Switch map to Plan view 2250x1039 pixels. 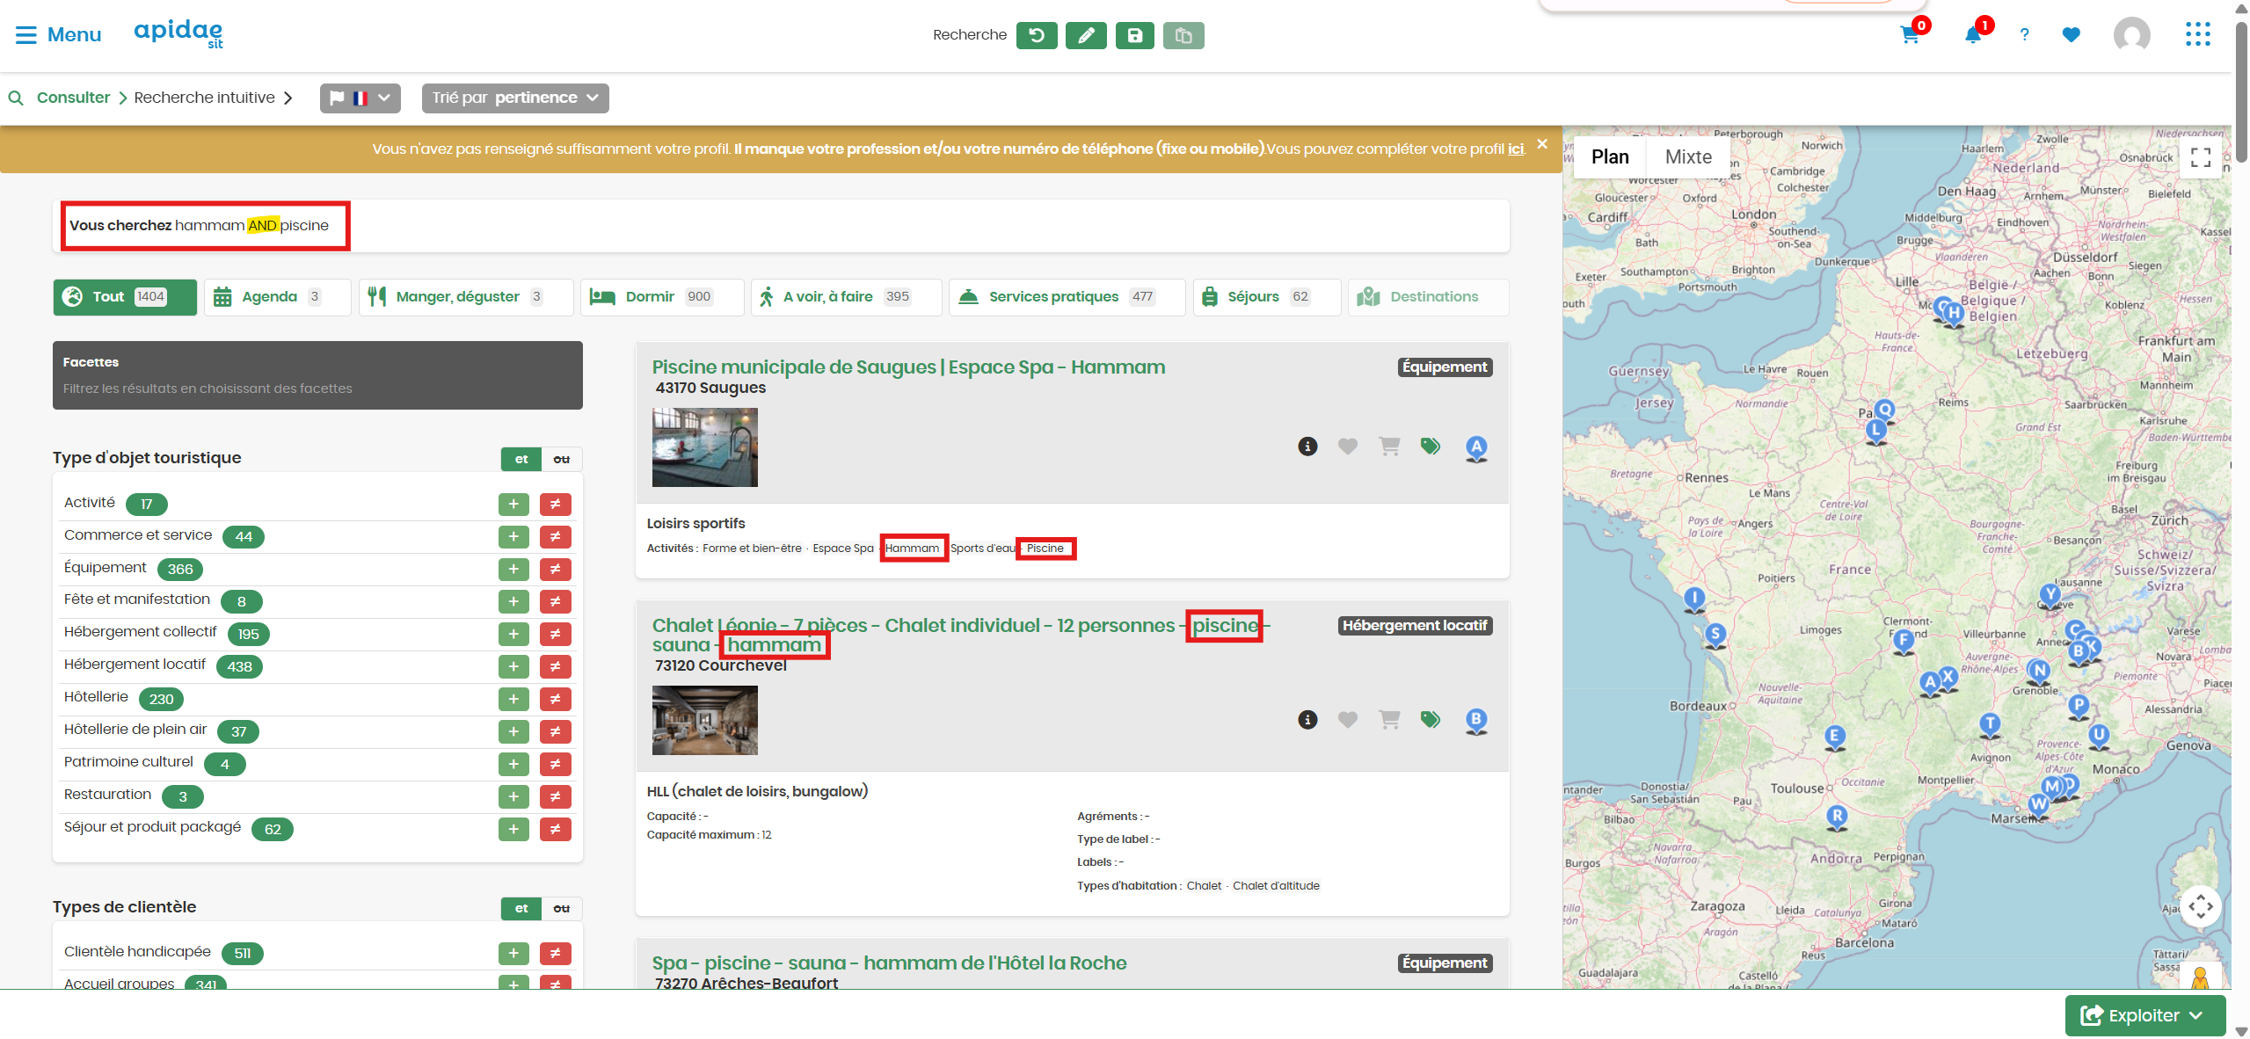pos(1610,157)
